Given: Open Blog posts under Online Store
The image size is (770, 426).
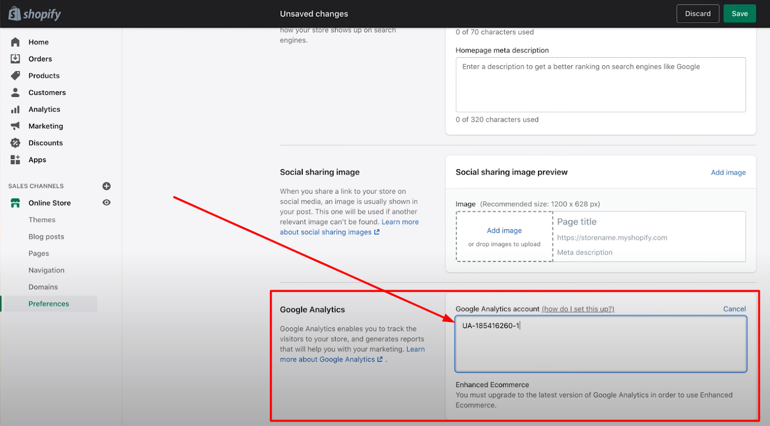Looking at the screenshot, I should [46, 237].
